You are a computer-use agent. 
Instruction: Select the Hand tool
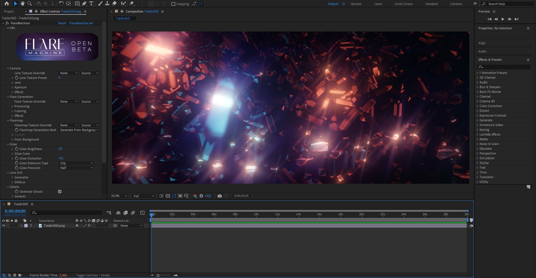point(23,4)
